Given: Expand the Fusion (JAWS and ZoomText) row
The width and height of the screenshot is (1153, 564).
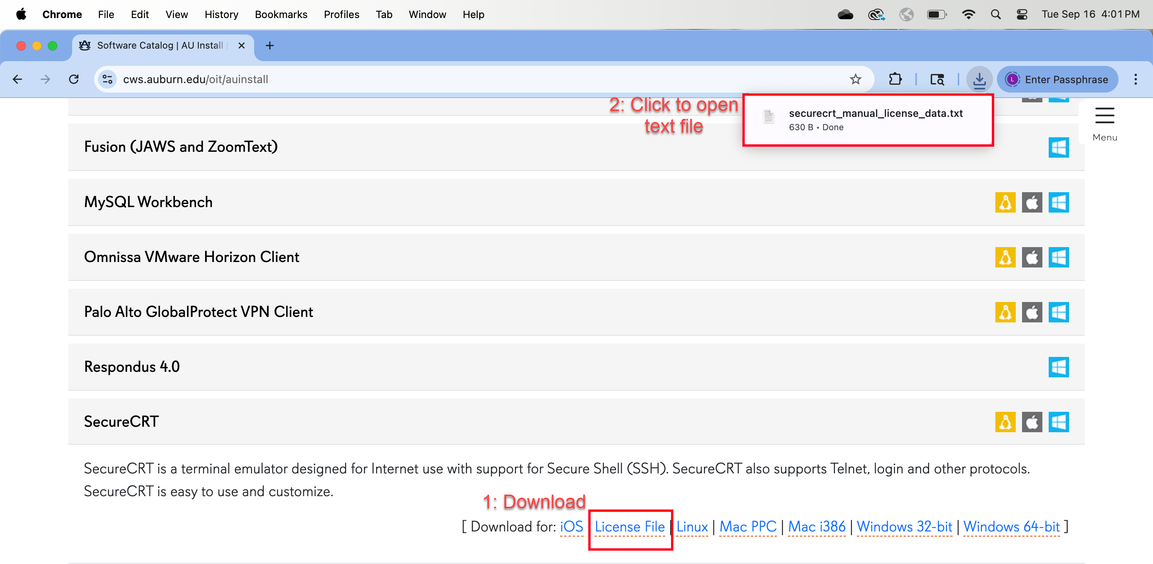Looking at the screenshot, I should (576, 147).
